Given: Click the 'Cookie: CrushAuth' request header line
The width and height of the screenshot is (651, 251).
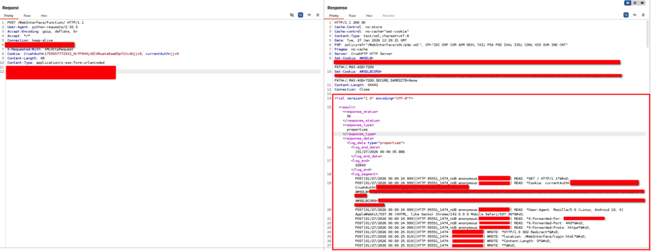Looking at the screenshot, I should point(93,53).
